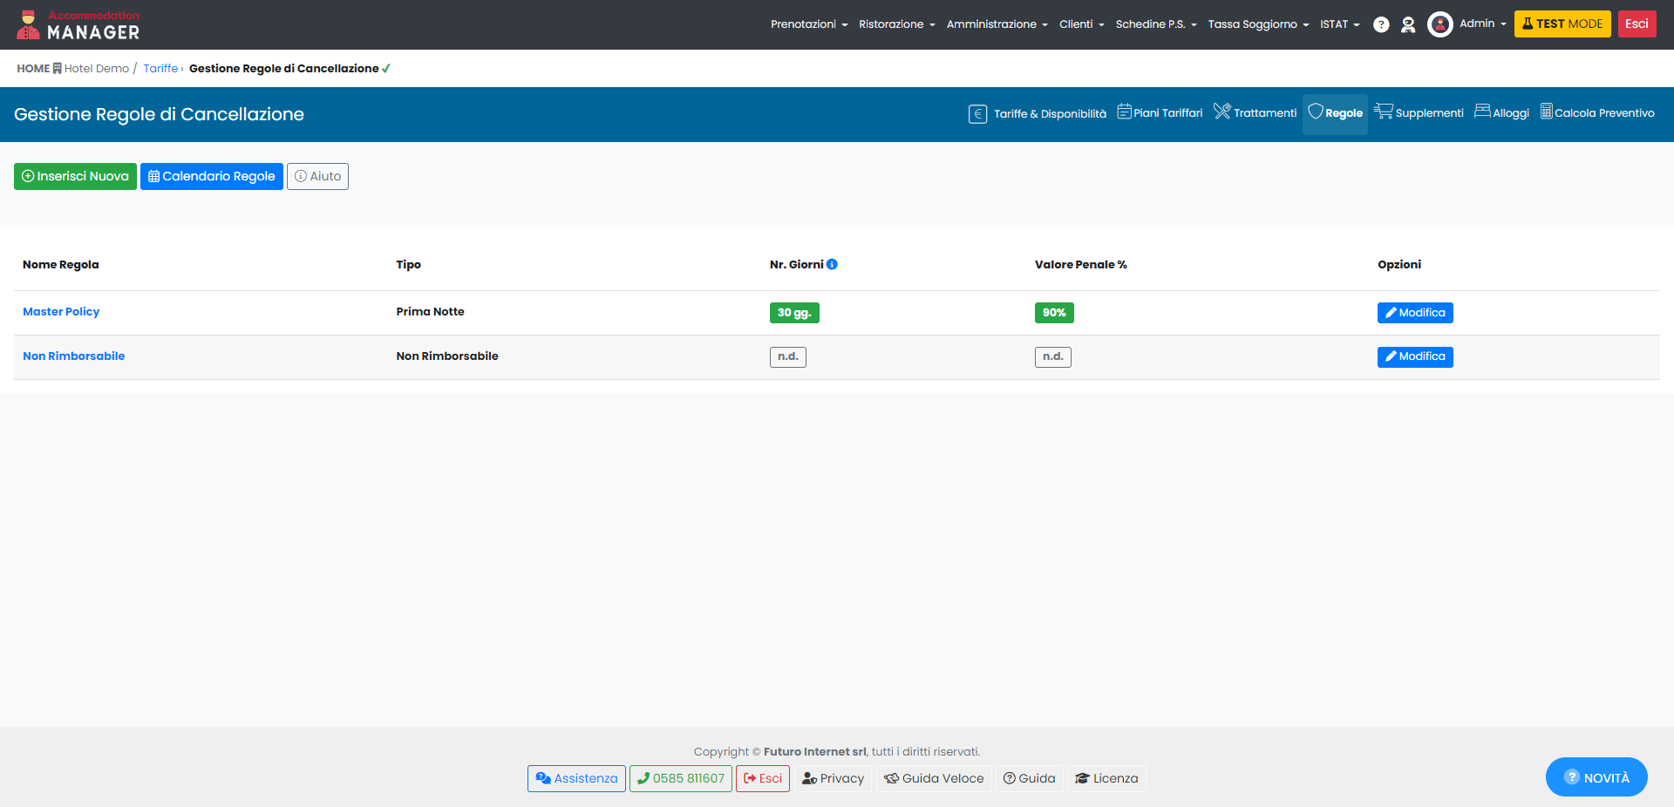
Task: Click the Accommodation Manager logo
Action: pos(78,25)
